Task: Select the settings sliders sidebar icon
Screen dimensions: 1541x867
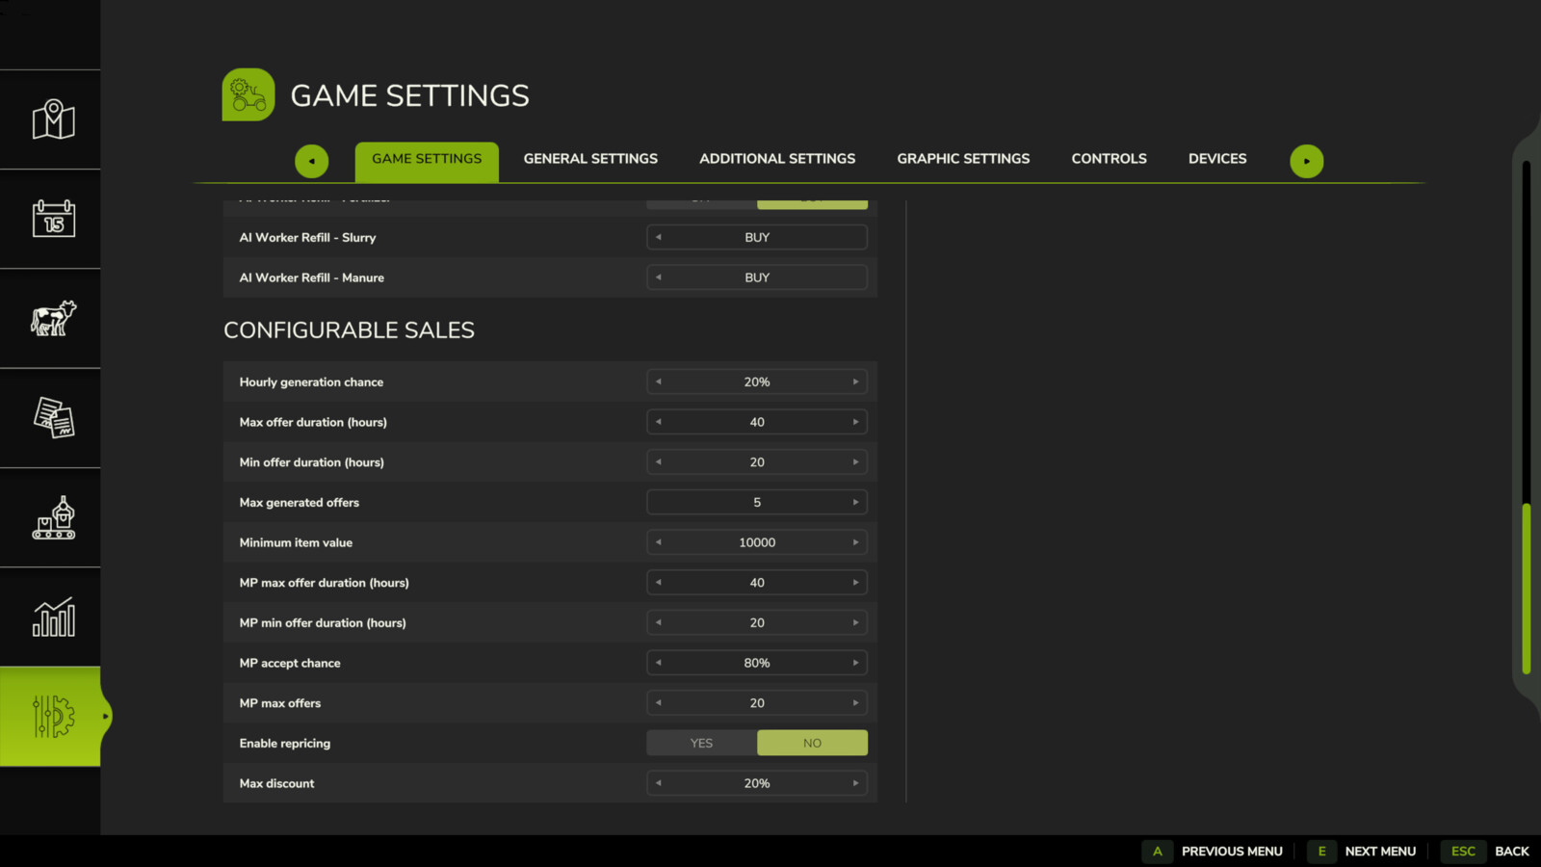Action: coord(53,717)
